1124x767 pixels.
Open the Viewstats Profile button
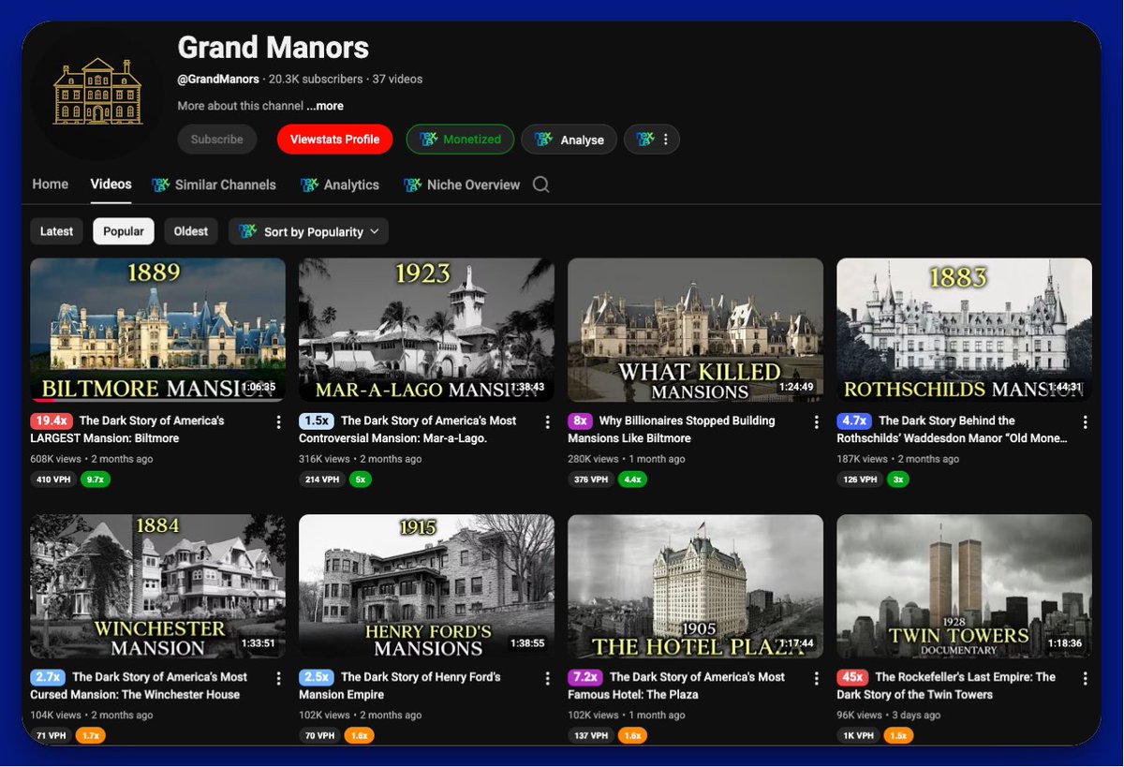[334, 140]
